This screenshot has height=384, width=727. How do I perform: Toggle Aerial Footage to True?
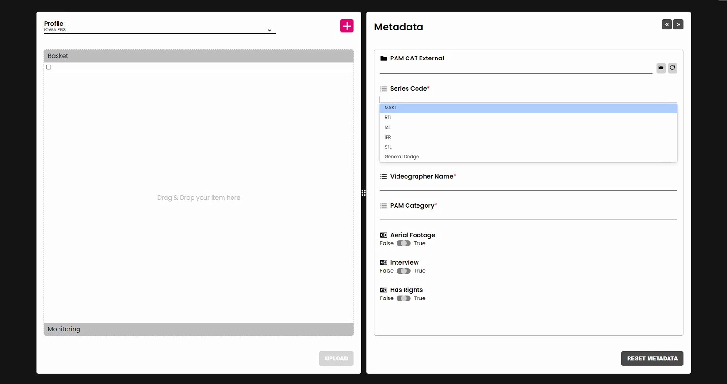click(x=404, y=243)
